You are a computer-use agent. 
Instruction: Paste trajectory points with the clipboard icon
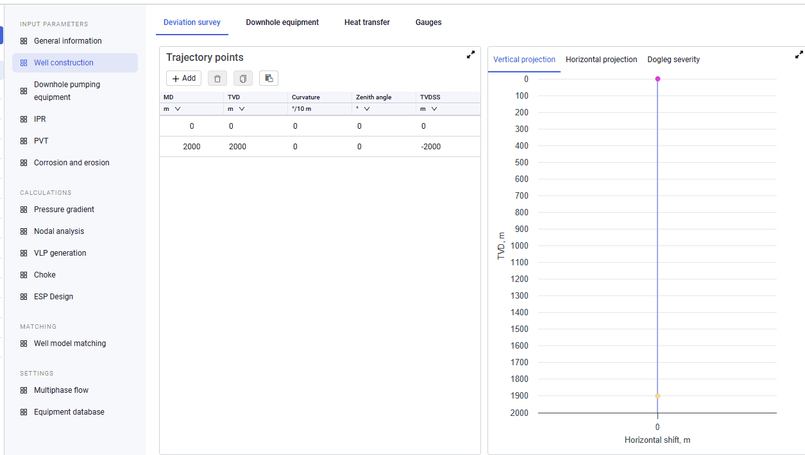pos(269,78)
